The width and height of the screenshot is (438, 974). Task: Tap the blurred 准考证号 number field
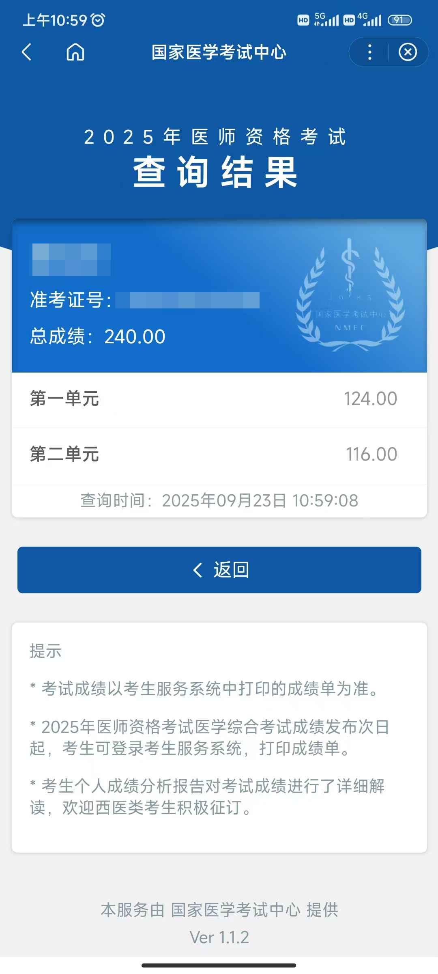[x=187, y=300]
